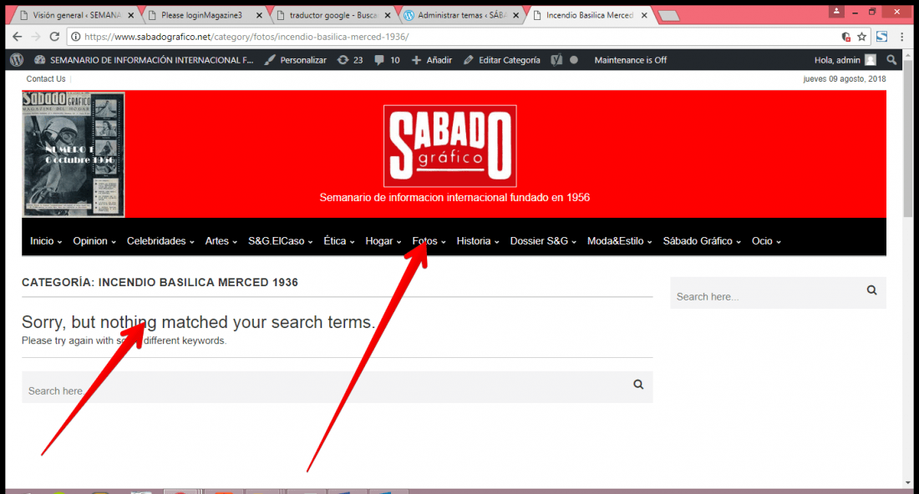The height and width of the screenshot is (494, 919).
Task: Click the SABADO gráfico logo
Action: click(450, 146)
